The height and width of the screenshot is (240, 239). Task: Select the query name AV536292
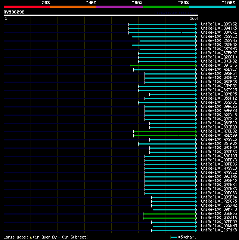[x=14, y=12]
